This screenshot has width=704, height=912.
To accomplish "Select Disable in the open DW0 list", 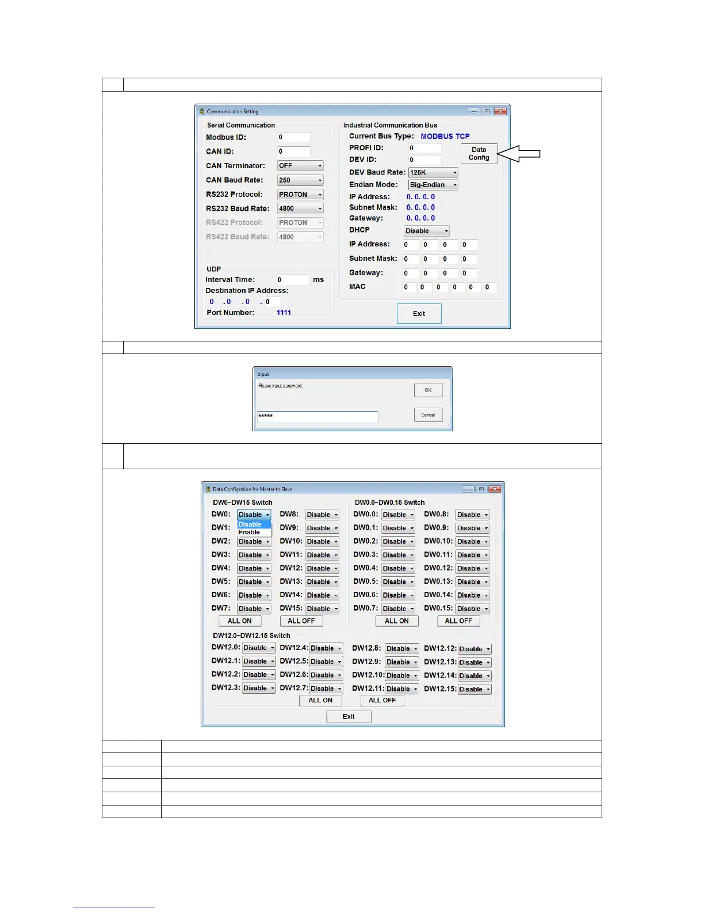I will 254,525.
